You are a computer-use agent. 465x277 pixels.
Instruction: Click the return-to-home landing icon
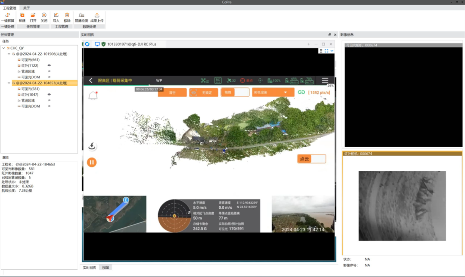(92, 146)
